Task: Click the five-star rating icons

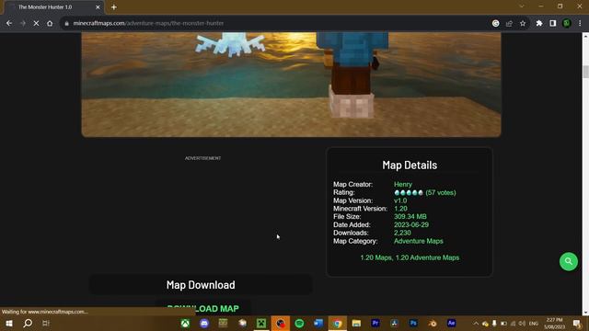Action: point(409,192)
